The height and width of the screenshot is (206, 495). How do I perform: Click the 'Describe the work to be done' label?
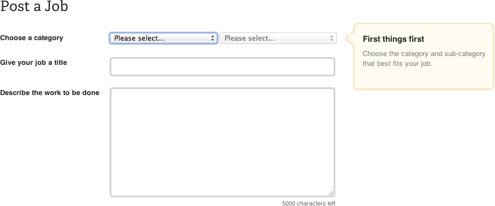coord(50,93)
